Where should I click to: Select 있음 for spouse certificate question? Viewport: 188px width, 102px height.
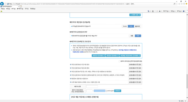click(138, 36)
